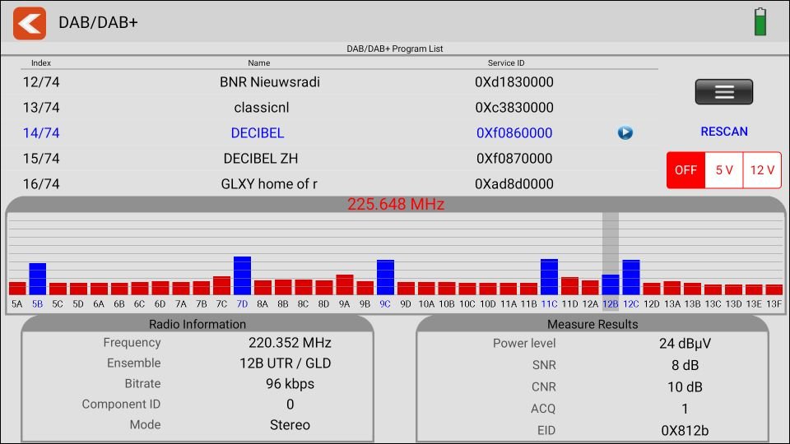Click EID value 0X812b
This screenshot has width=790, height=444.
[685, 431]
